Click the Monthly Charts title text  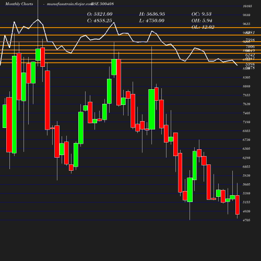point(19,4)
